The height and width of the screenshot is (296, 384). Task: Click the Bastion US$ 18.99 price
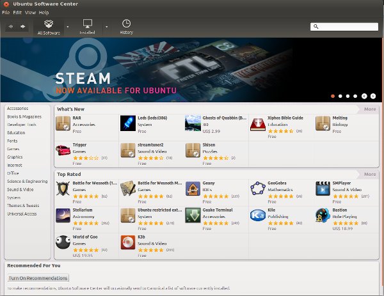click(342, 228)
